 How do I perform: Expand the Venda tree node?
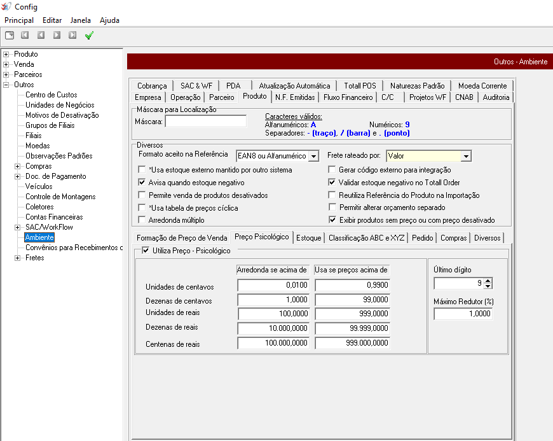click(x=6, y=65)
